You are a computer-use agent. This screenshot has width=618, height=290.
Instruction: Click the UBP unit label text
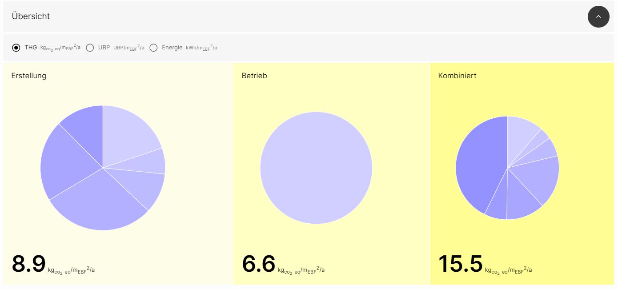click(129, 48)
